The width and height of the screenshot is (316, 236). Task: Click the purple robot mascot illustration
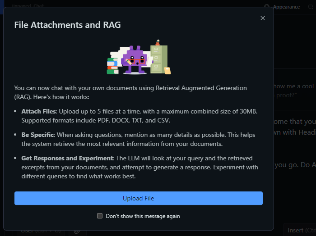tap(135, 59)
